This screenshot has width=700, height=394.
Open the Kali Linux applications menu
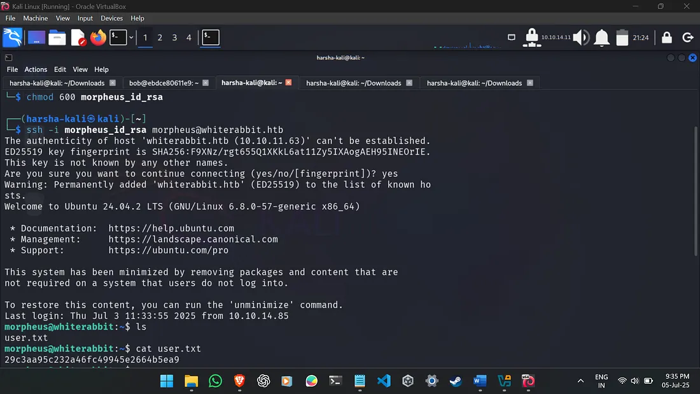click(13, 38)
